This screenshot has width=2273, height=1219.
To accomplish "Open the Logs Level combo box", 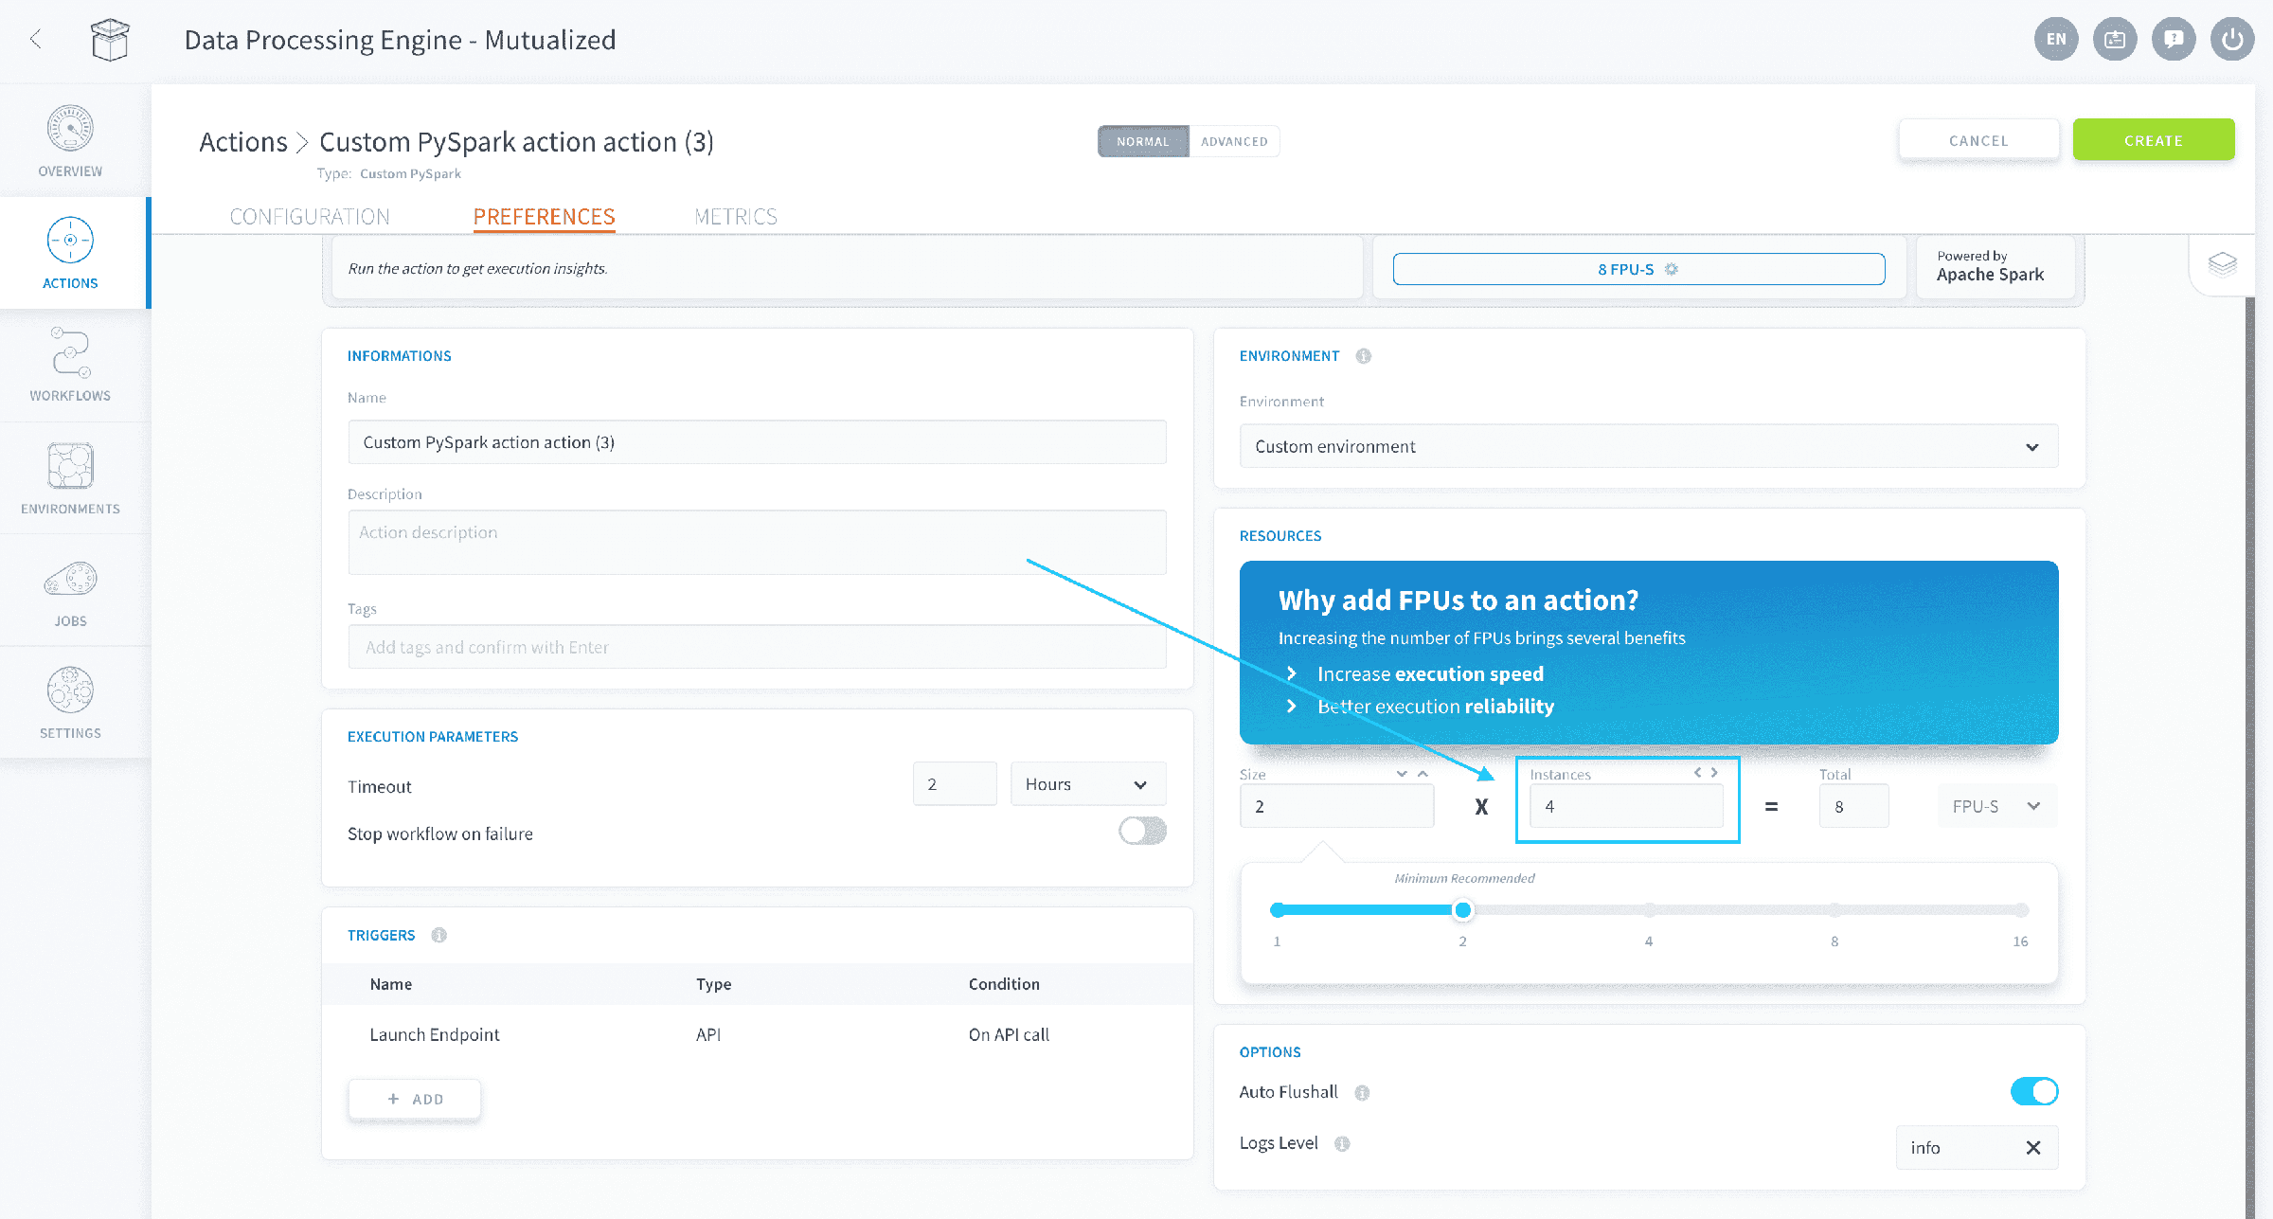I will tap(1977, 1148).
